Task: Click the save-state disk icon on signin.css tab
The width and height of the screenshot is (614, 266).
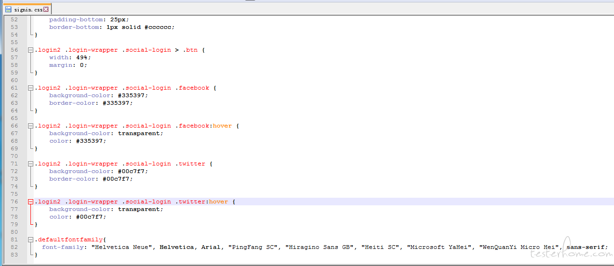Action: click(x=9, y=9)
